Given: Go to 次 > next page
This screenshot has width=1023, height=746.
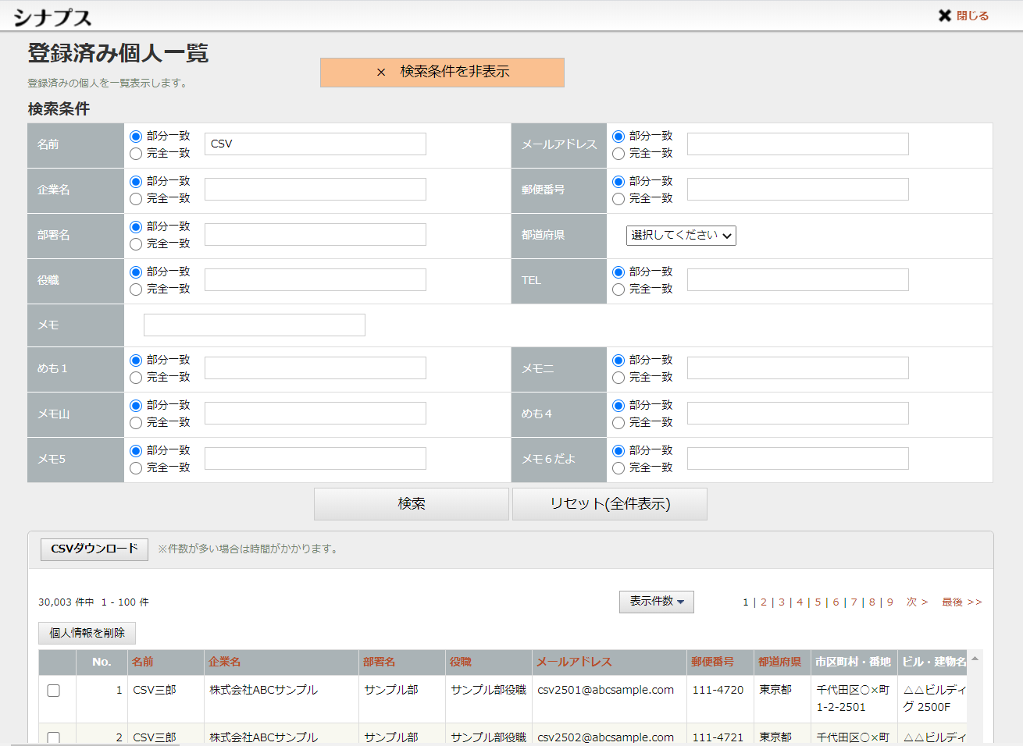Looking at the screenshot, I should click(917, 602).
